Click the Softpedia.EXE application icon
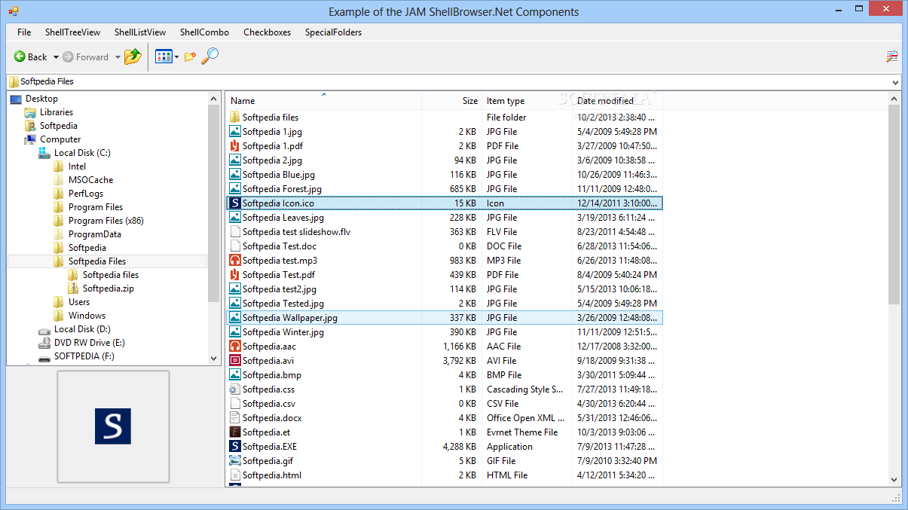Viewport: 908px width, 510px height. (x=235, y=447)
